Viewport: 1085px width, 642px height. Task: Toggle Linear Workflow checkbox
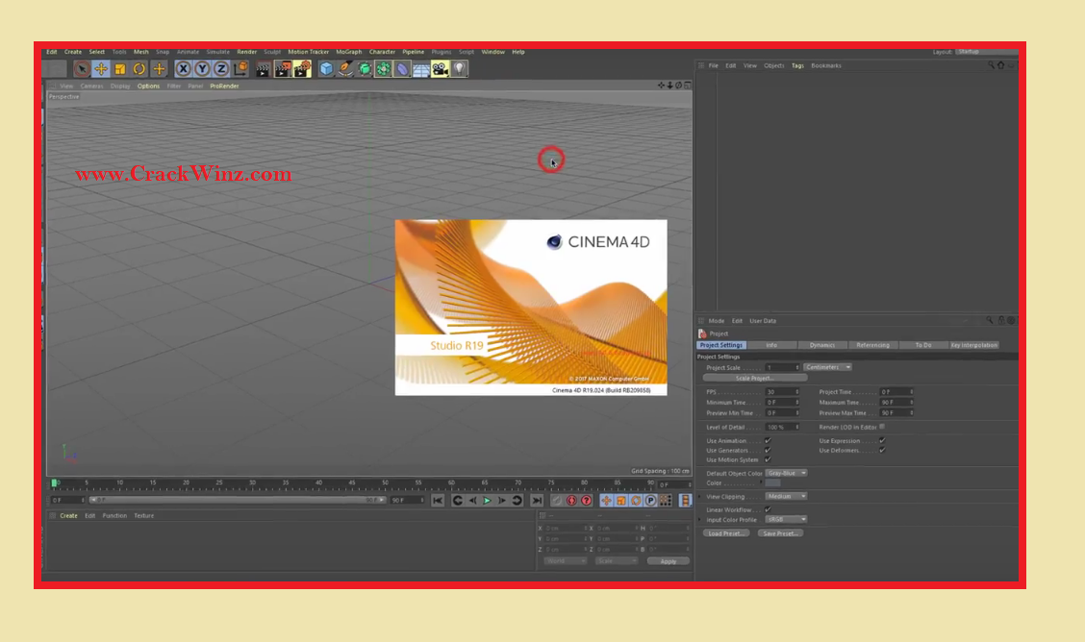click(769, 509)
